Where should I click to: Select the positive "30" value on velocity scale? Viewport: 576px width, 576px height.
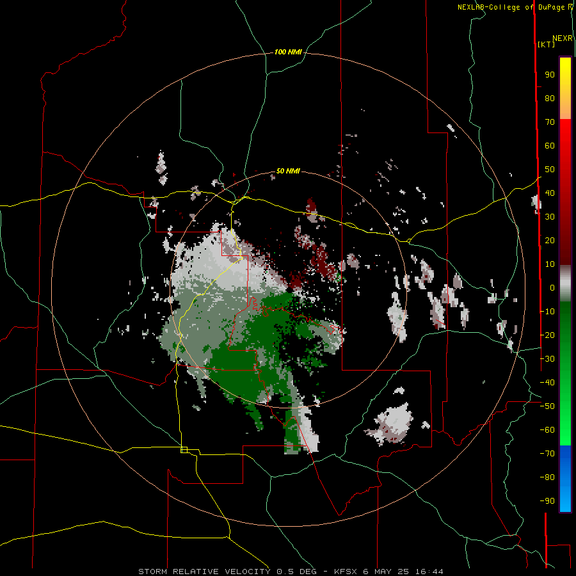[550, 217]
